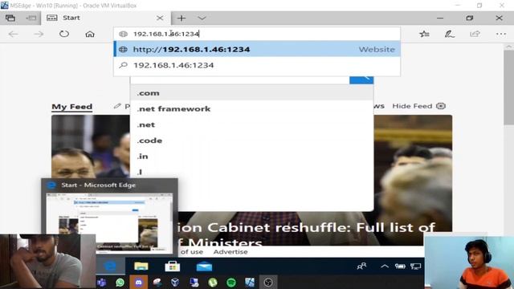Image resolution: width=514 pixels, height=289 pixels.
Task: Click the computer-screen icon in host taskbar
Action: coord(194,282)
